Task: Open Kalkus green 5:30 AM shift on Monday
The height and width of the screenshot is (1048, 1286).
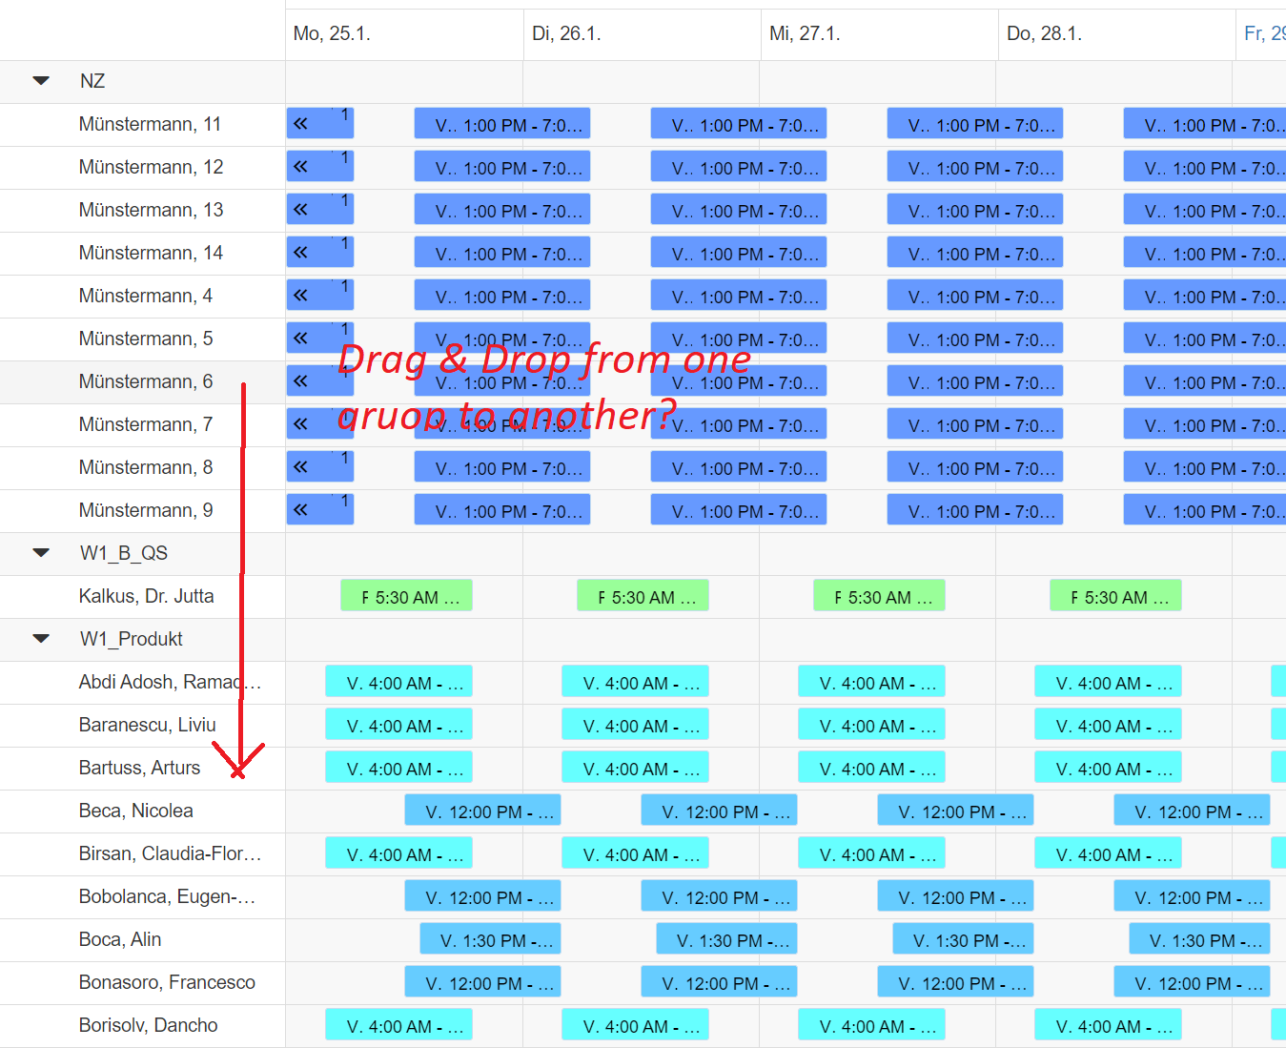Action: click(406, 597)
